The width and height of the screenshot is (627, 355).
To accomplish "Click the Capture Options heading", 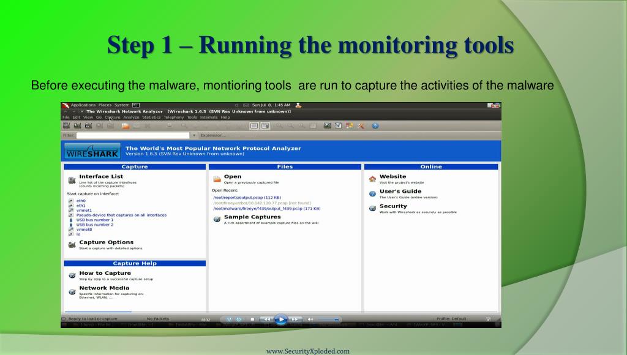I will tap(107, 242).
